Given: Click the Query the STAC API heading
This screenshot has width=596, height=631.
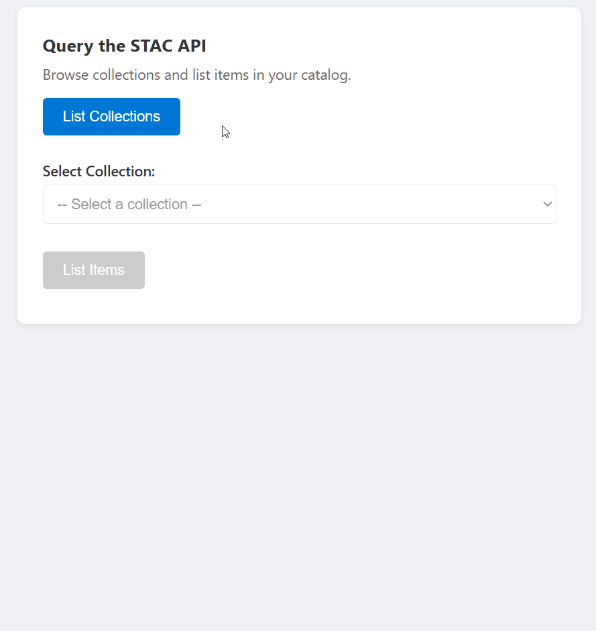Looking at the screenshot, I should click(x=124, y=46).
